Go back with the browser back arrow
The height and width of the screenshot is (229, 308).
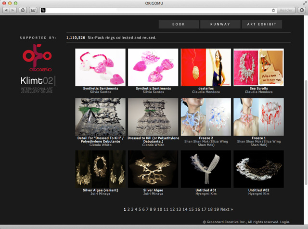click(6, 10)
